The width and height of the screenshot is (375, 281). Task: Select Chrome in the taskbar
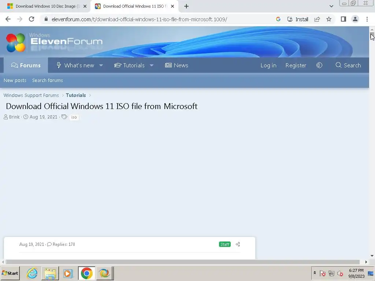(x=86, y=273)
